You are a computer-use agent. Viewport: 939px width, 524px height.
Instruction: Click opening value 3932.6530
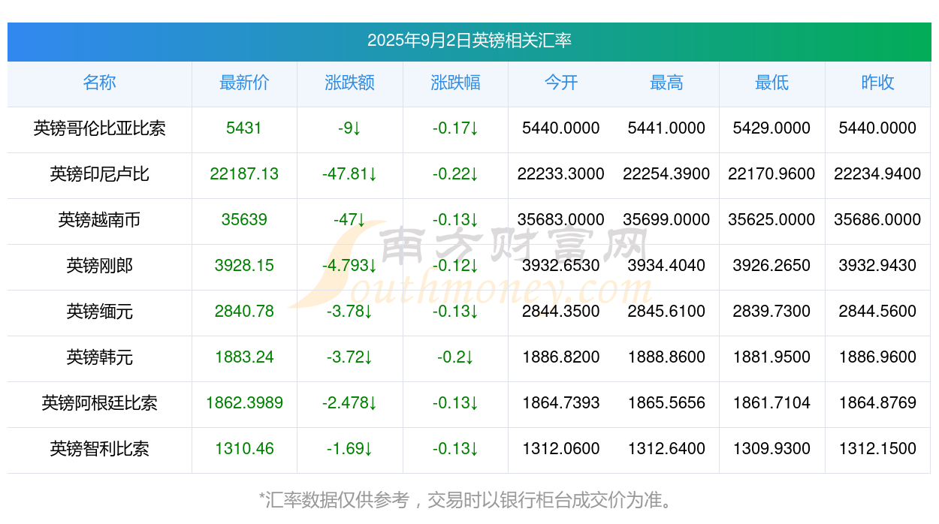561,266
